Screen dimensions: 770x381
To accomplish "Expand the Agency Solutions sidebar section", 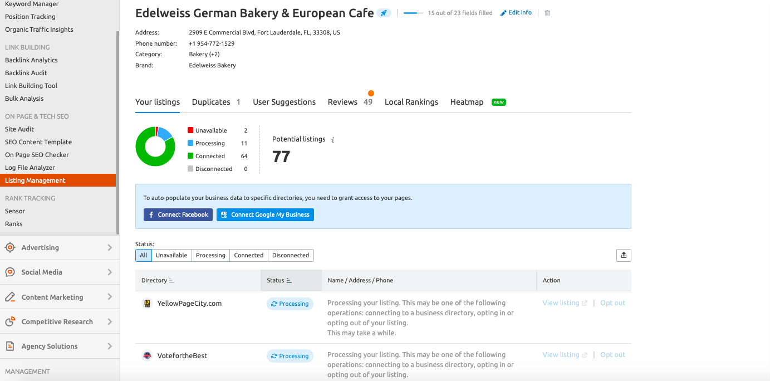I will click(x=110, y=346).
